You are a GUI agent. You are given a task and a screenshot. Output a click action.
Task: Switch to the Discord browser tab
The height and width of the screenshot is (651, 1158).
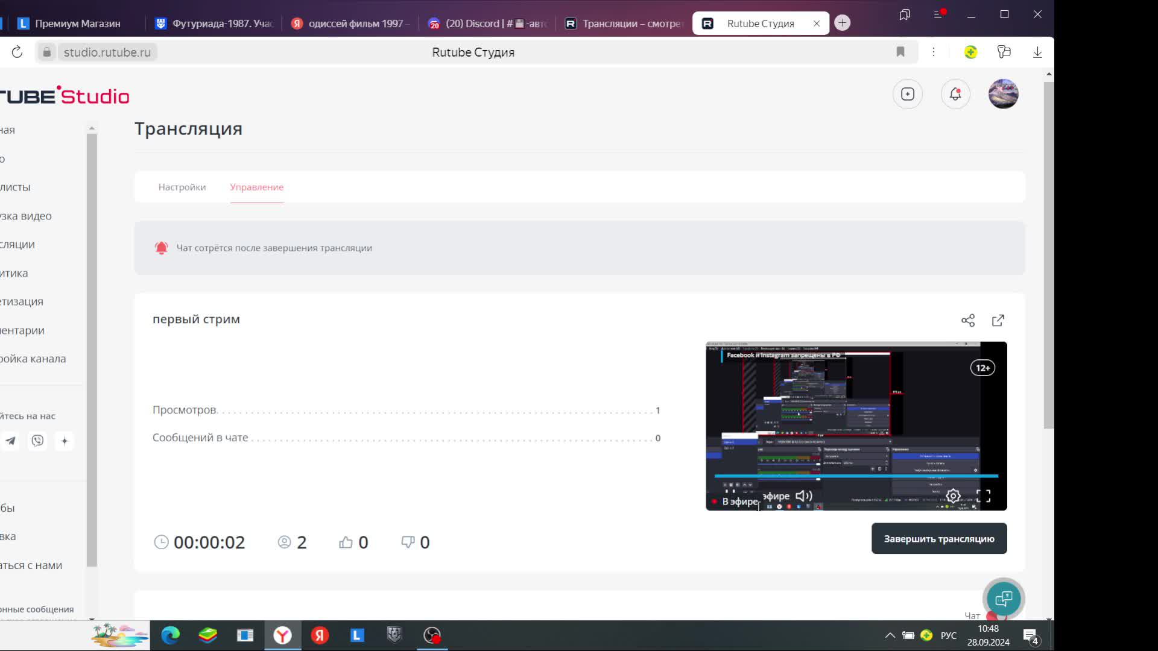(487, 24)
